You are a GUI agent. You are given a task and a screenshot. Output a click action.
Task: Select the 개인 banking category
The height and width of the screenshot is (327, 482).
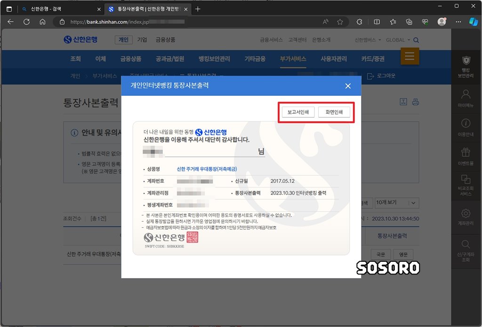[x=123, y=40]
